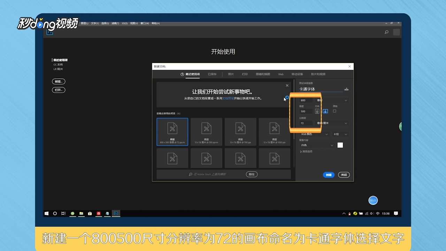Click the Chinese input method indicator
The height and width of the screenshot is (251, 446).
pos(378,213)
